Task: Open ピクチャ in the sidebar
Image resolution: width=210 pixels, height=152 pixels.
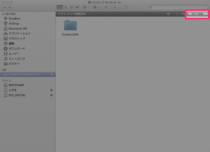Action: coord(28,63)
